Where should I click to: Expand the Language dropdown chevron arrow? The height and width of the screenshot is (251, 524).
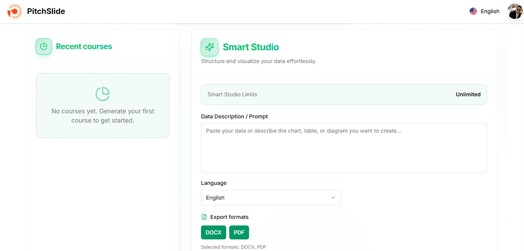pos(333,198)
